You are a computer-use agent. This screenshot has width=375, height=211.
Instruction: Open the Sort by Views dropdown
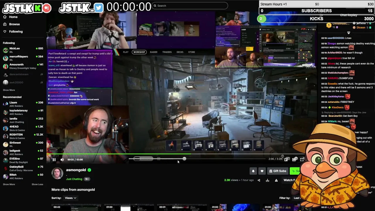[x=71, y=198]
